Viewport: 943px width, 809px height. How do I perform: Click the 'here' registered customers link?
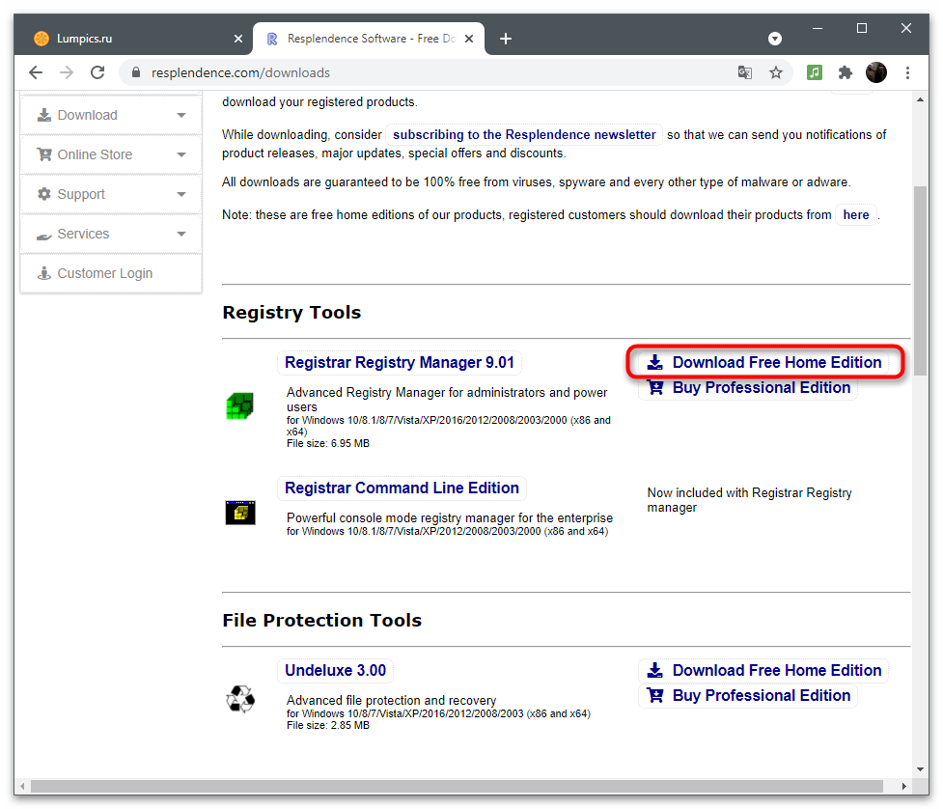coord(856,214)
